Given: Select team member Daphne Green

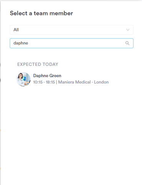Looking at the screenshot, I should pos(47,76).
